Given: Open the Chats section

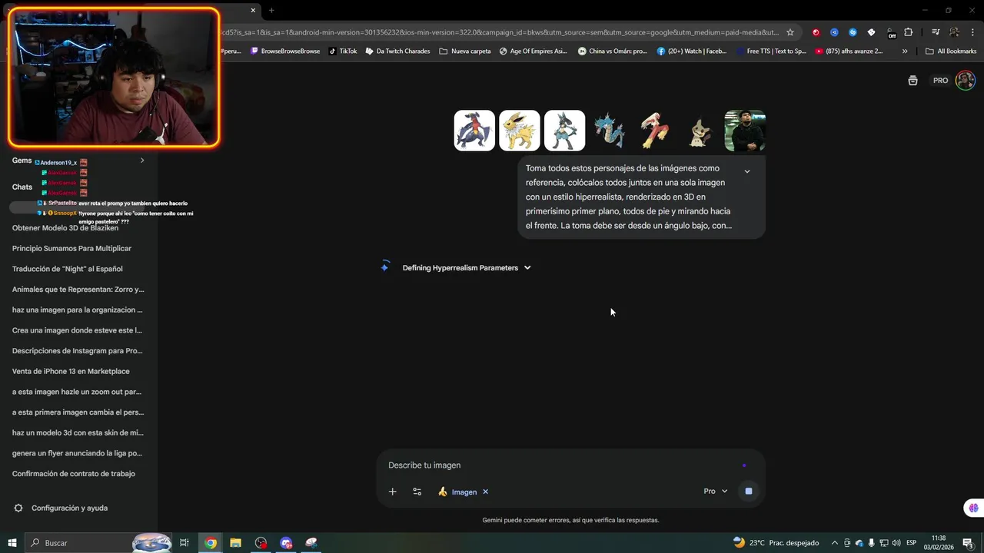Looking at the screenshot, I should pos(22,187).
